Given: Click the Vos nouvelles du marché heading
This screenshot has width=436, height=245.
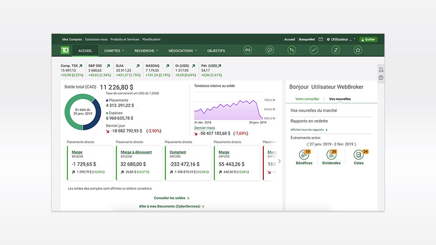Looking at the screenshot, I should (x=313, y=111).
